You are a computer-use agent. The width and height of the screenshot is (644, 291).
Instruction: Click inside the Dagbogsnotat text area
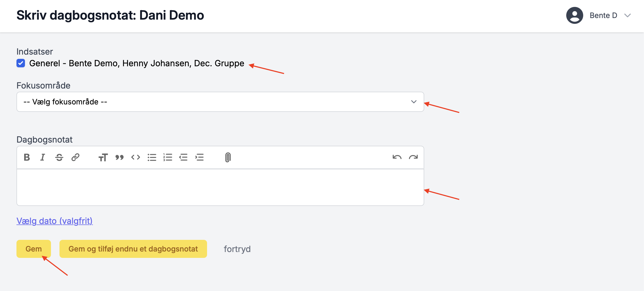pos(220,187)
